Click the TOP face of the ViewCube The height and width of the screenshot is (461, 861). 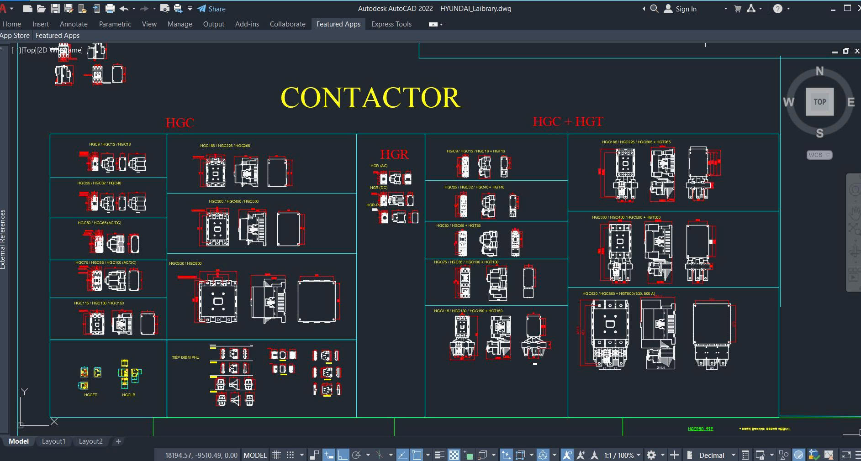click(820, 102)
